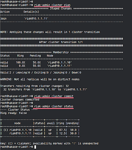
Task: Click the 'Valid:2 / Leaving:0' summary line
Action: point(41,73)
